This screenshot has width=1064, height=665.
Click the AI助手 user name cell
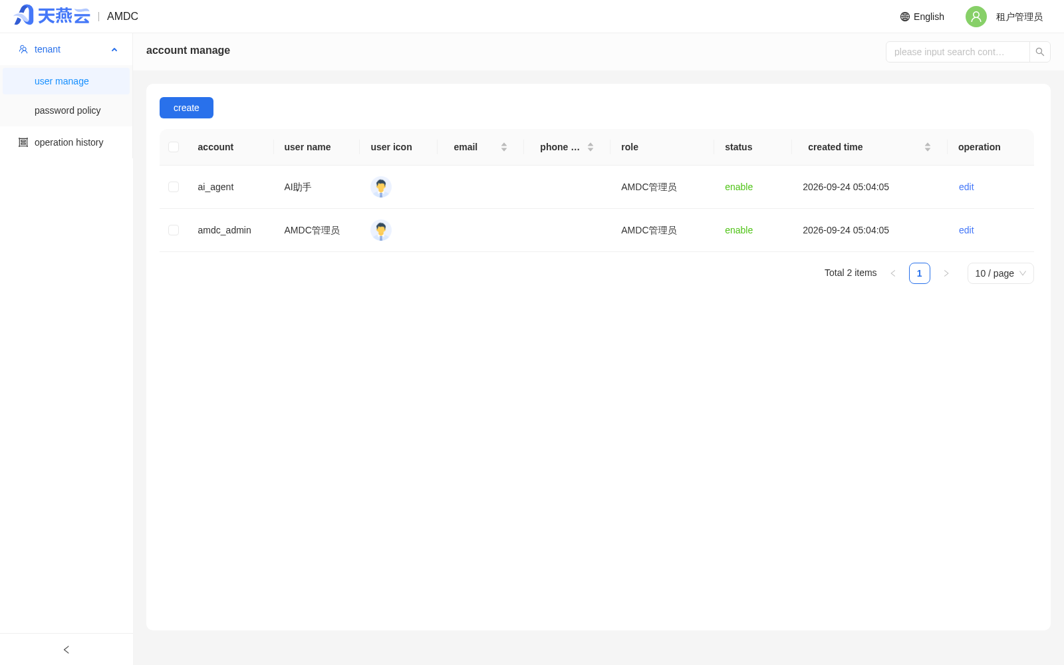pyautogui.click(x=298, y=187)
